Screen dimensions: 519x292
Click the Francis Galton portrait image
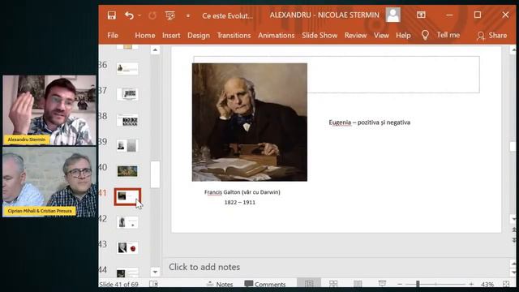250,122
